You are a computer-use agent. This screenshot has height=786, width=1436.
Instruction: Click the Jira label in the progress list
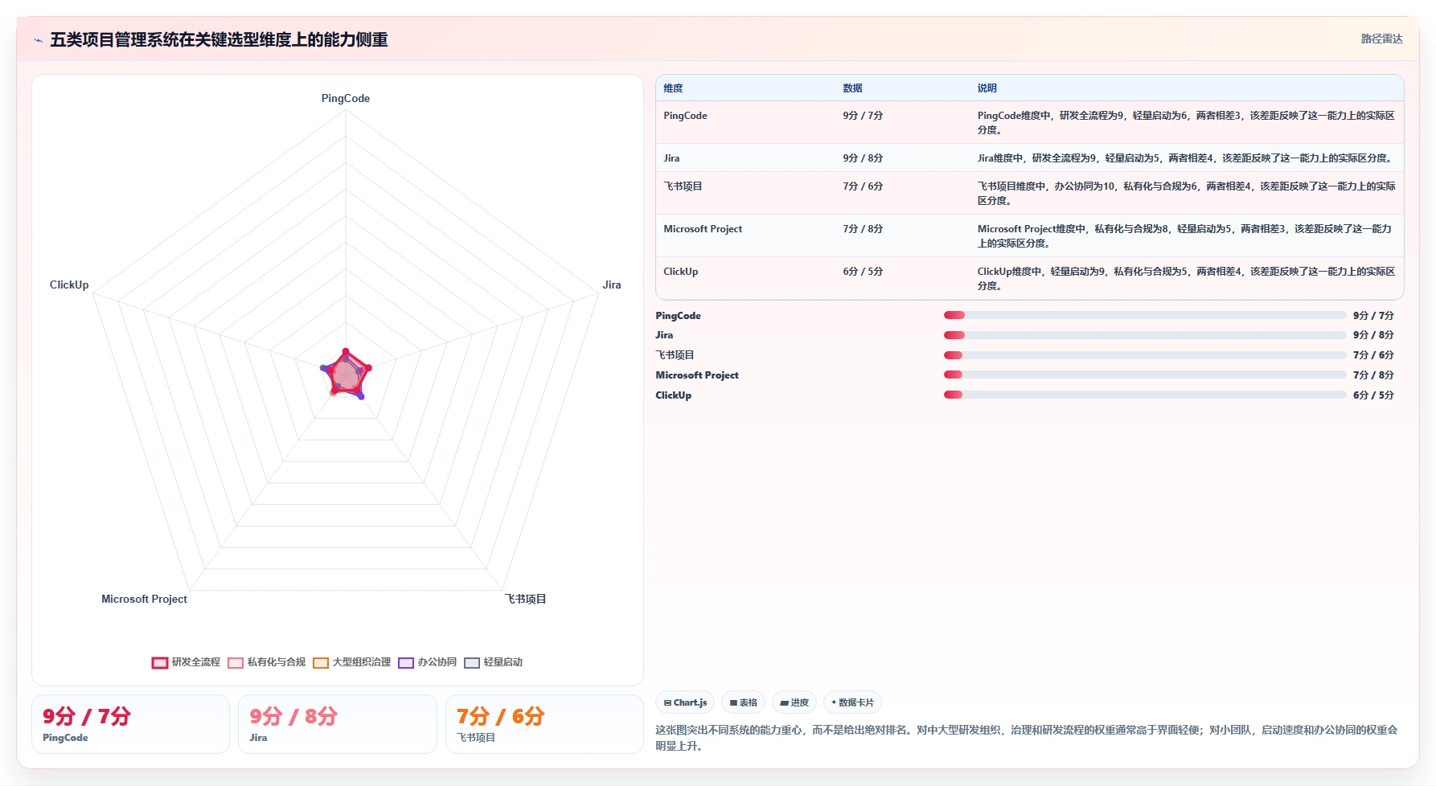pyautogui.click(x=664, y=335)
